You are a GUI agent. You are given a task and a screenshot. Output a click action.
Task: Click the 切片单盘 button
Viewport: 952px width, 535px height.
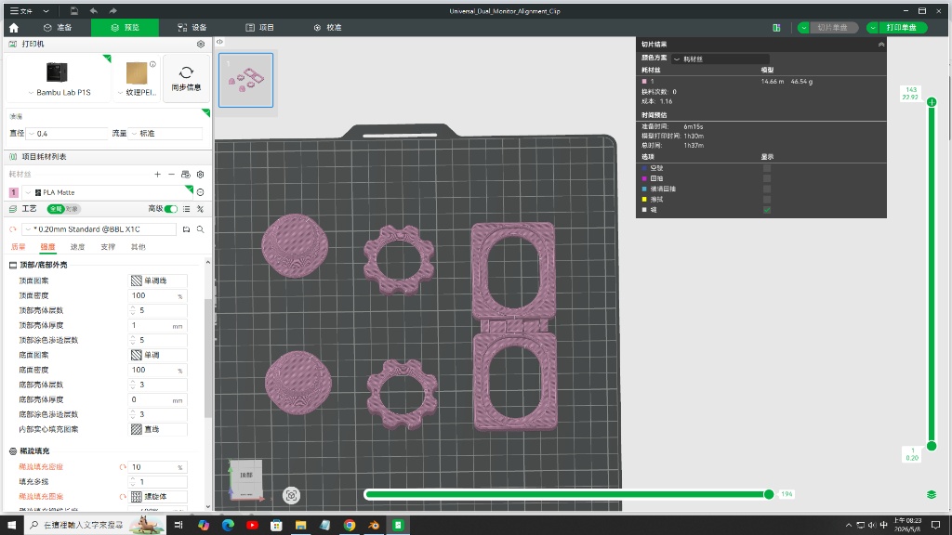tap(832, 27)
